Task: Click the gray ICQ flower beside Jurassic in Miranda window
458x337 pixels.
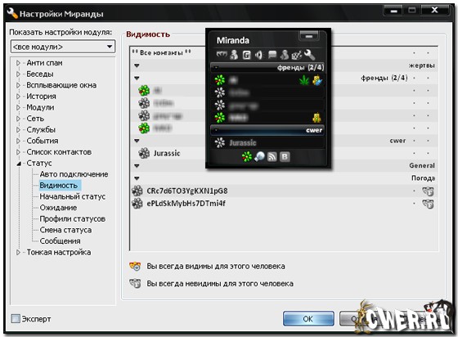Action: [220, 142]
